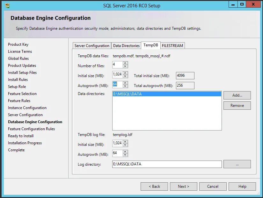Image resolution: width=263 pixels, height=198 pixels.
Task: Decrease TempDB data Autogrowth spinner
Action: 125,86
